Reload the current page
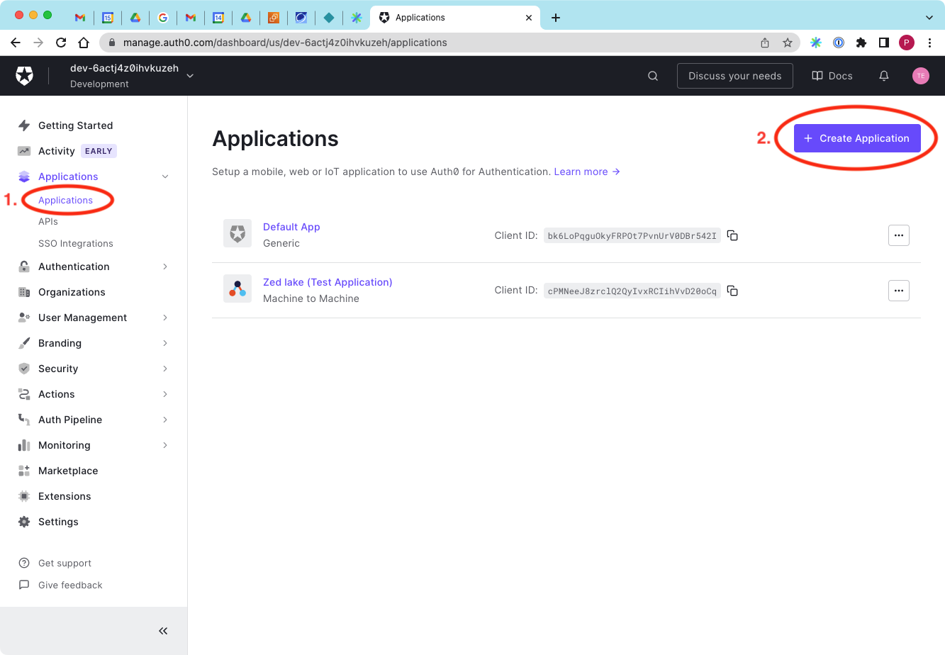This screenshot has height=655, width=945. click(61, 43)
